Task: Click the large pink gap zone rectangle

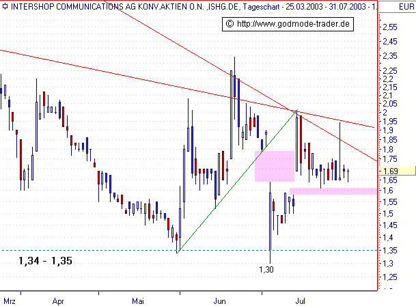Action: point(275,166)
